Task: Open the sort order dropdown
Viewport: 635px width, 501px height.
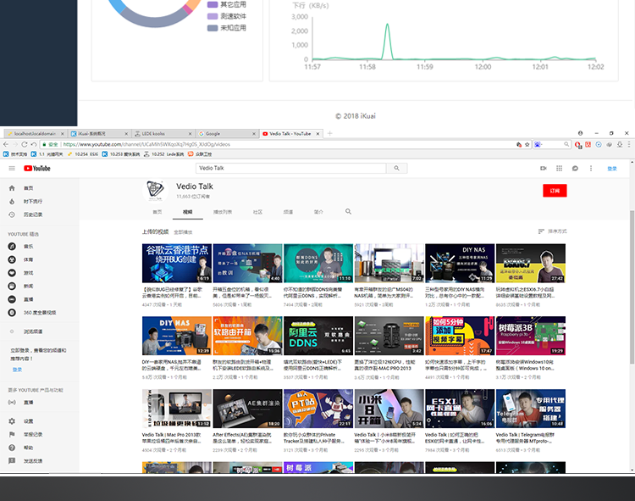Action: point(552,231)
